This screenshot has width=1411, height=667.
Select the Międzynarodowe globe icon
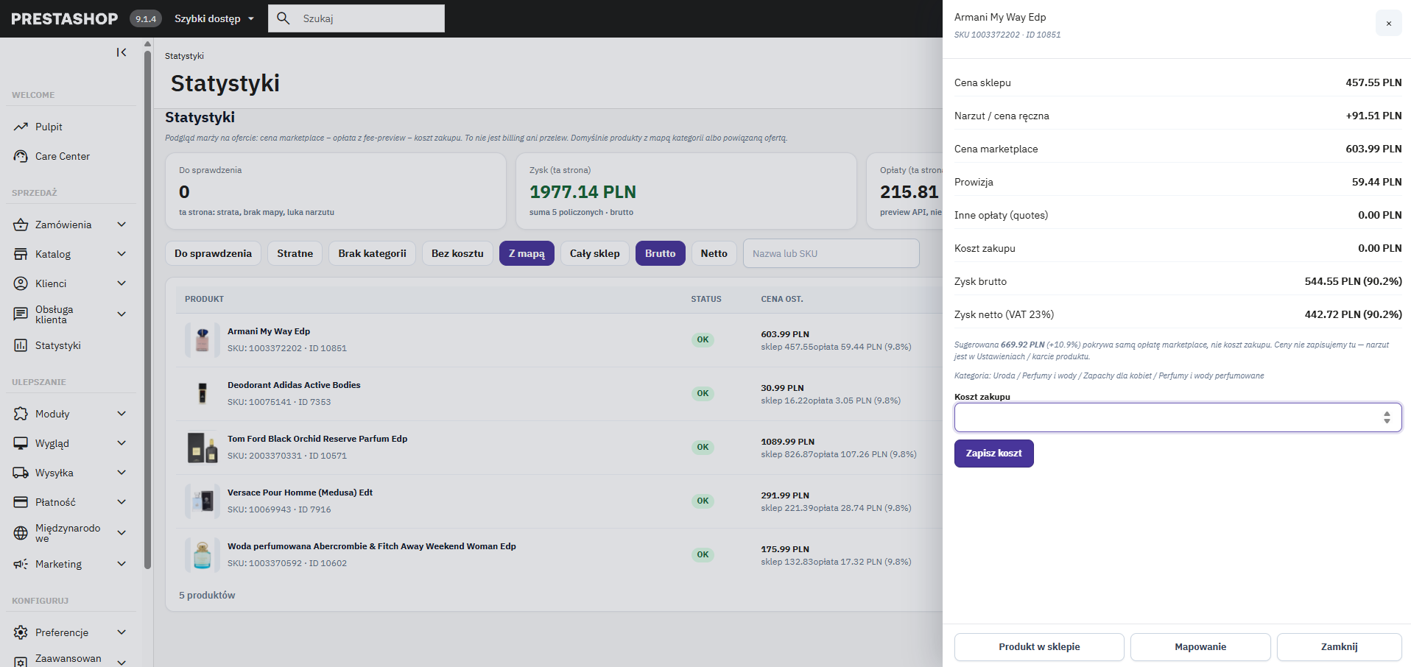pos(21,533)
